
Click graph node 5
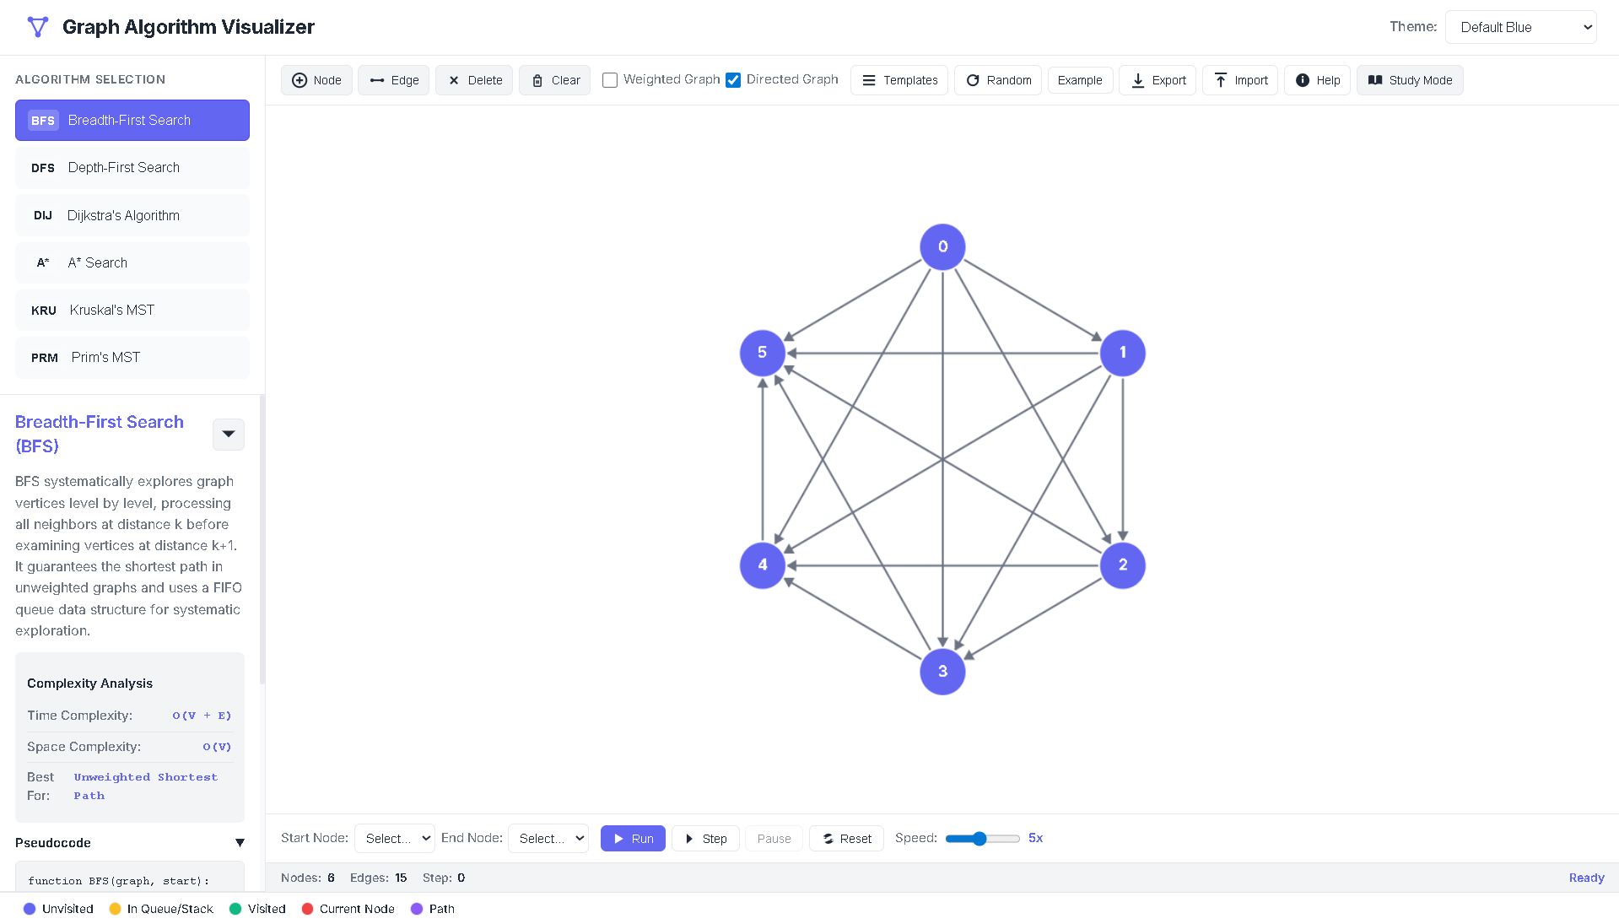coord(763,353)
